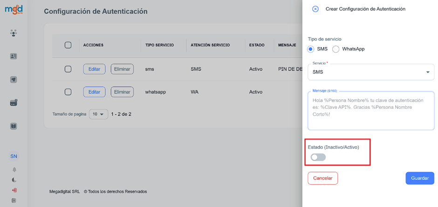Close the Crear Configuración panel with X
Screen dimensions: 438x207
point(315,9)
